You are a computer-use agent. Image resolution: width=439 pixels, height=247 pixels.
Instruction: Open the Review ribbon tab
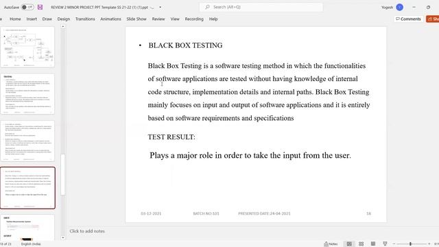[x=158, y=19]
